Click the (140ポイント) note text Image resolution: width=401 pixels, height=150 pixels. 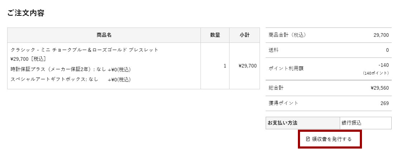[x=376, y=73]
